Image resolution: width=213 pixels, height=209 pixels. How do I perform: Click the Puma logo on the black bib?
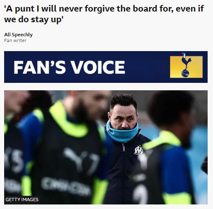coord(81,160)
